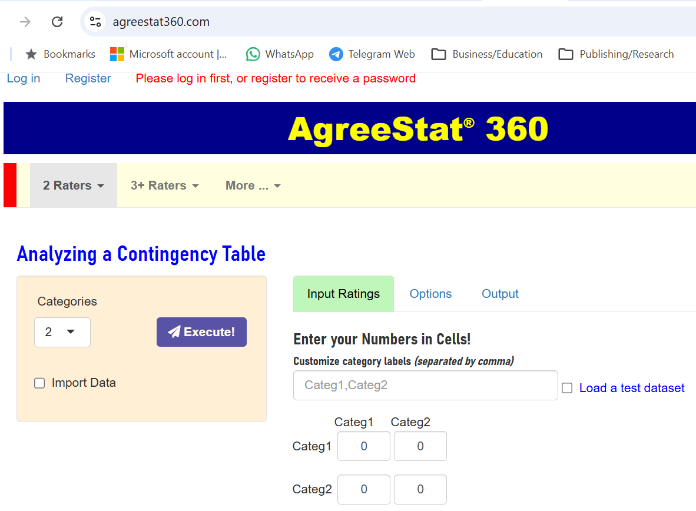Reload the page with refresh icon

tap(57, 22)
